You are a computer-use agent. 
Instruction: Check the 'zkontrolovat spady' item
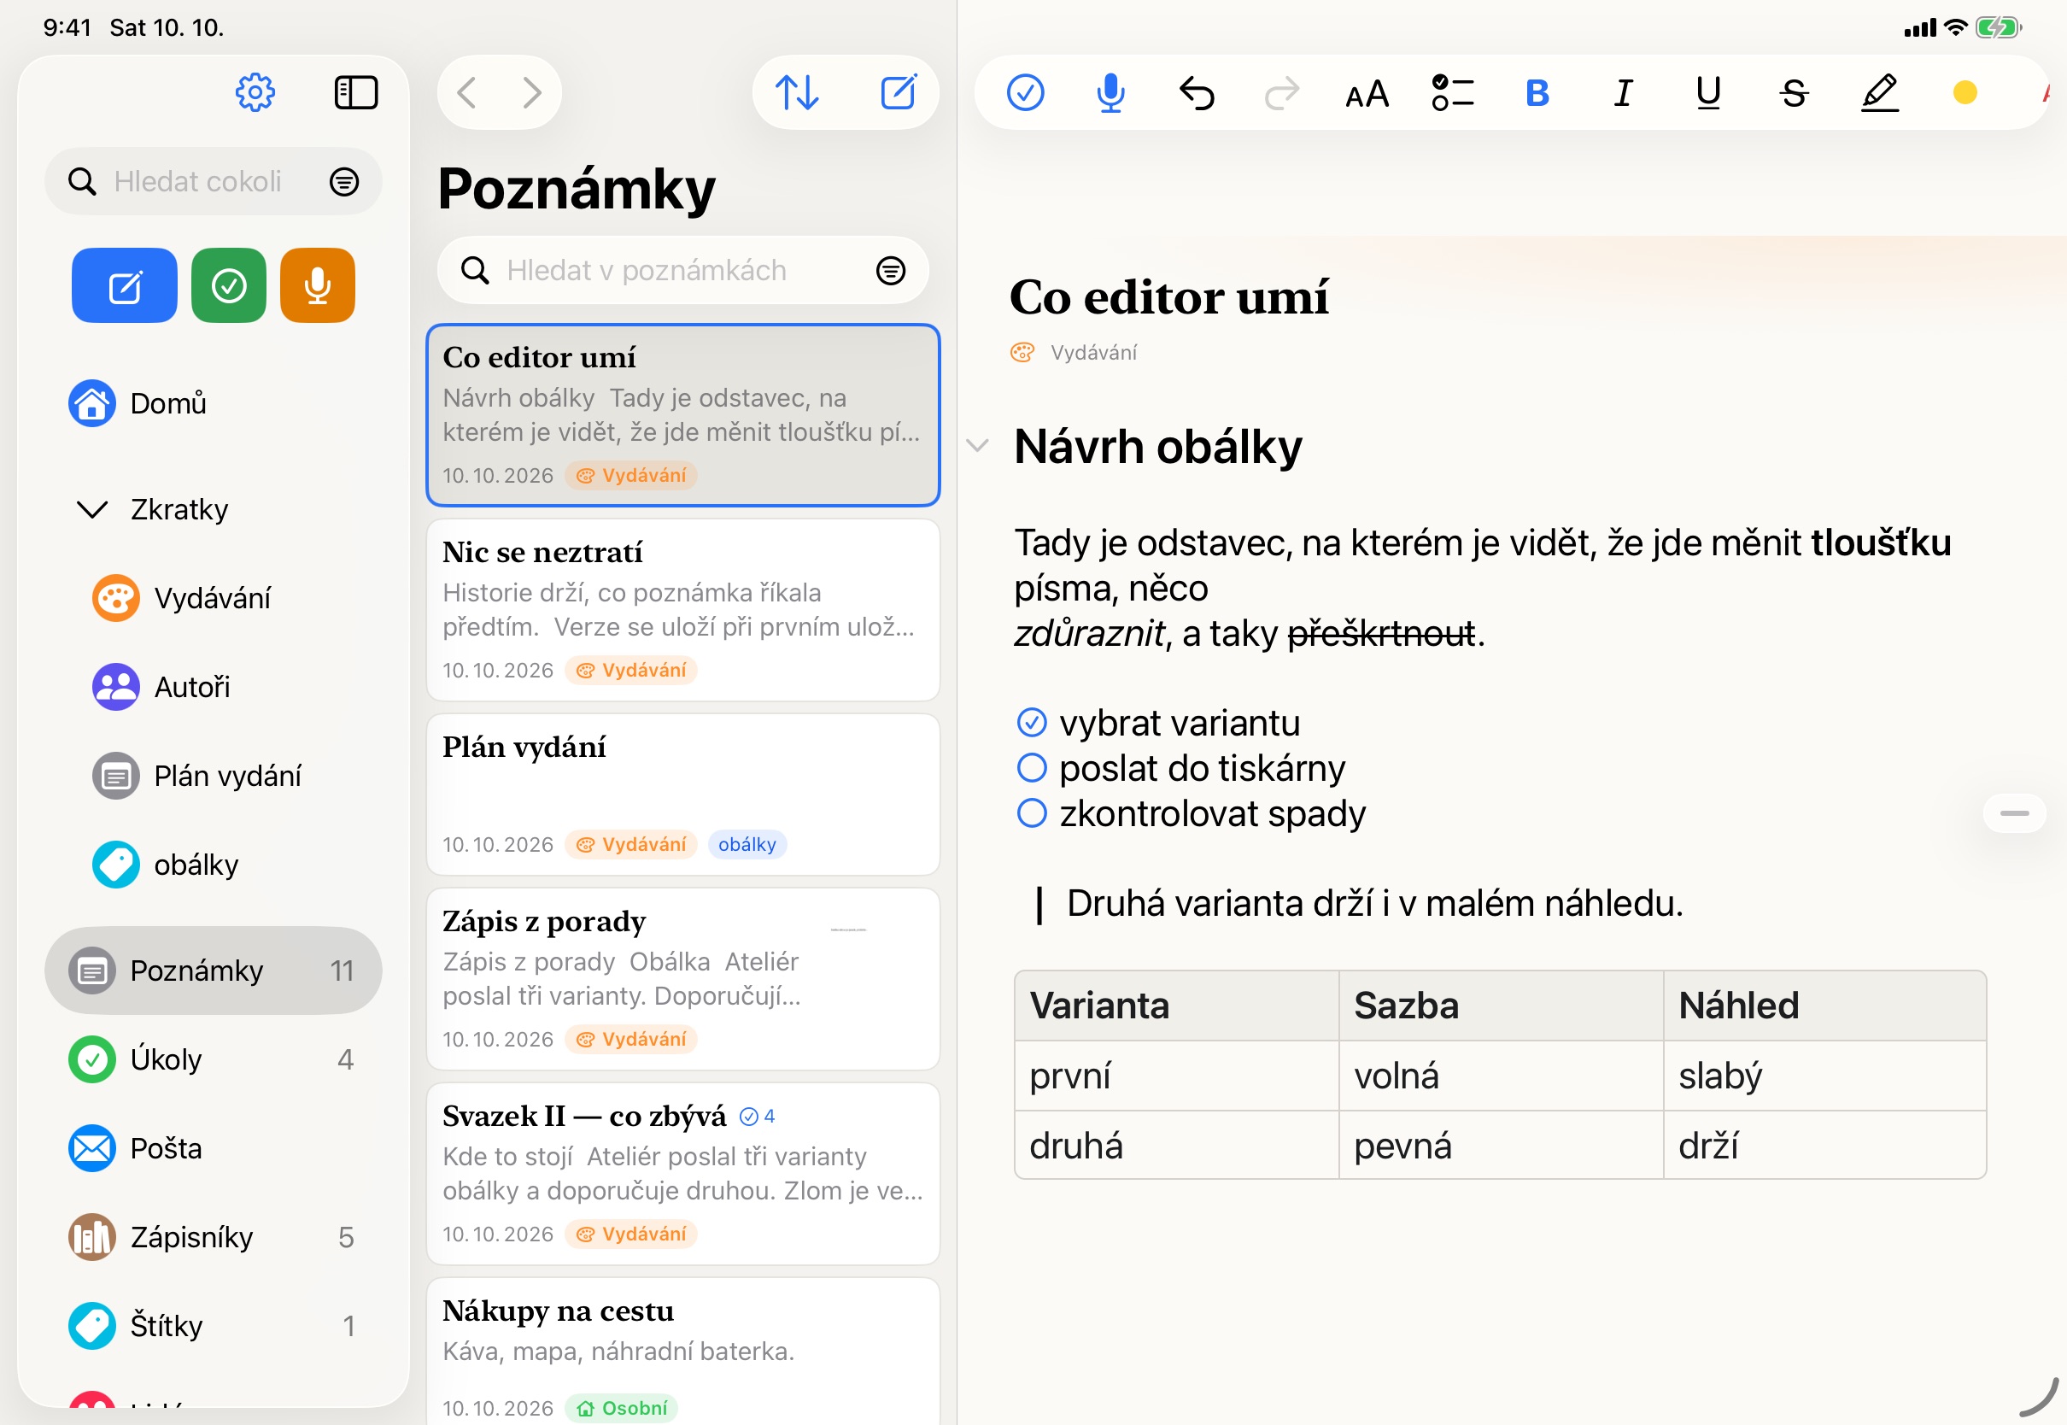click(x=1032, y=812)
